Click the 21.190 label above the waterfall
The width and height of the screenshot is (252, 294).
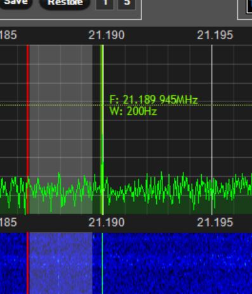pos(107,222)
